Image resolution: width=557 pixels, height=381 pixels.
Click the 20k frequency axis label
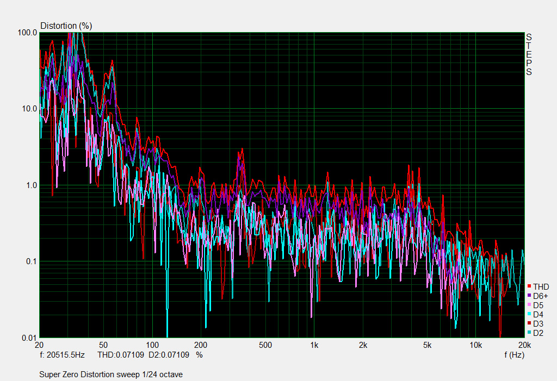(524, 345)
